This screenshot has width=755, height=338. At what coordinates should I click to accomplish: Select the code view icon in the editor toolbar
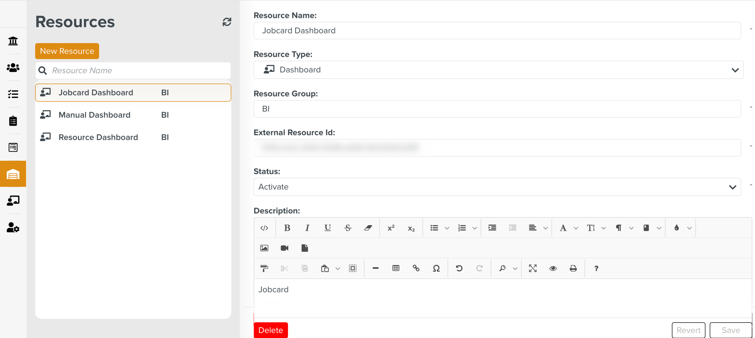pyautogui.click(x=265, y=228)
